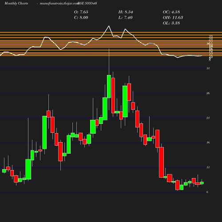Select the 'Monthly Charts' title text
Screen dimensions: 222x222
[16, 3]
